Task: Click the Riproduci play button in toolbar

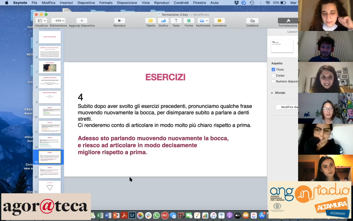Action: [119, 21]
